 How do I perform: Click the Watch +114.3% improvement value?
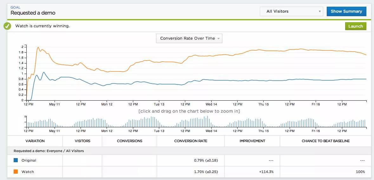tap(266, 172)
